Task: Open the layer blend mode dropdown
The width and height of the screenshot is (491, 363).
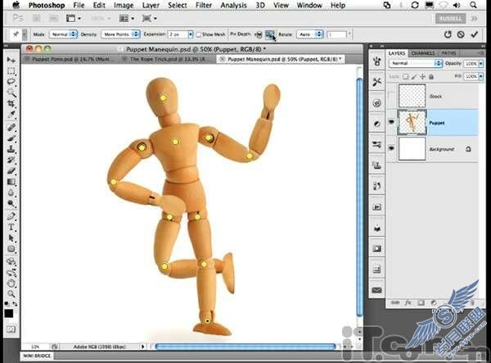Action: (x=415, y=63)
